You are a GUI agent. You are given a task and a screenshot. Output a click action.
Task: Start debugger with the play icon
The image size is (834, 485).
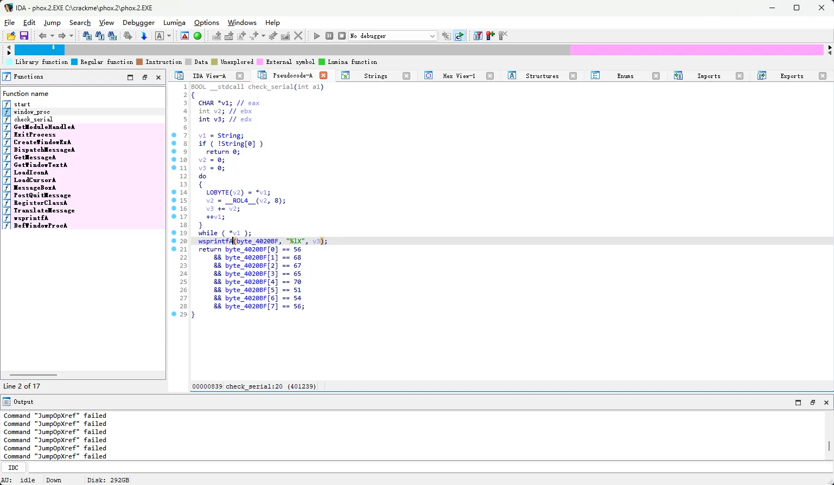pyautogui.click(x=317, y=36)
